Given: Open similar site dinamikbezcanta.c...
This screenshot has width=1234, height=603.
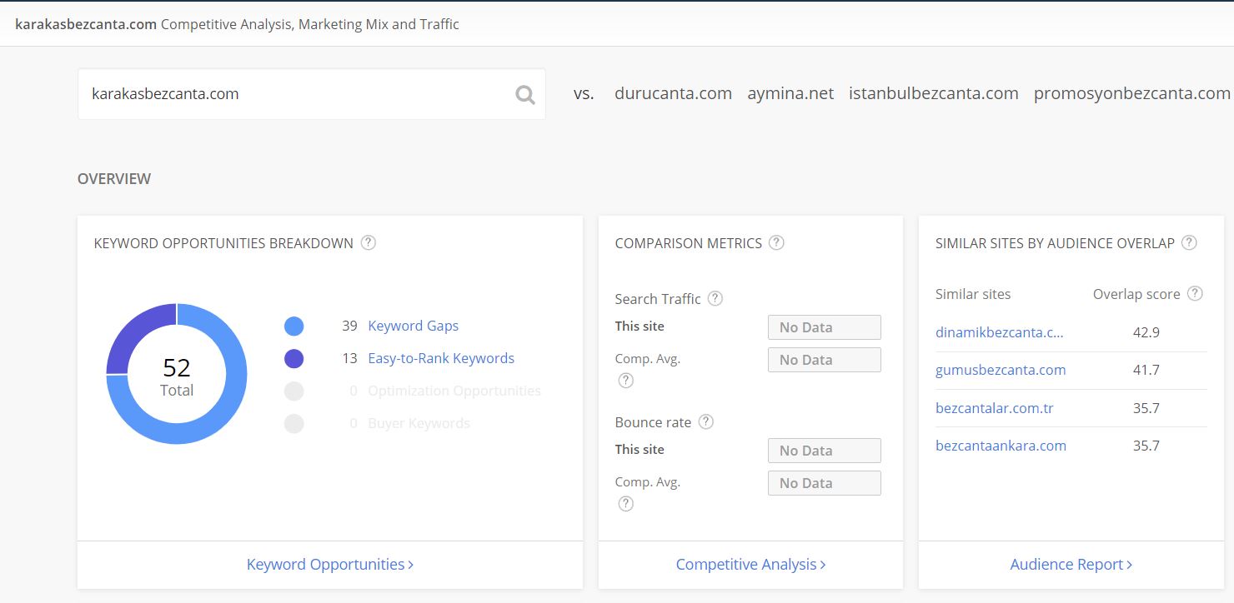Looking at the screenshot, I should point(1000,331).
